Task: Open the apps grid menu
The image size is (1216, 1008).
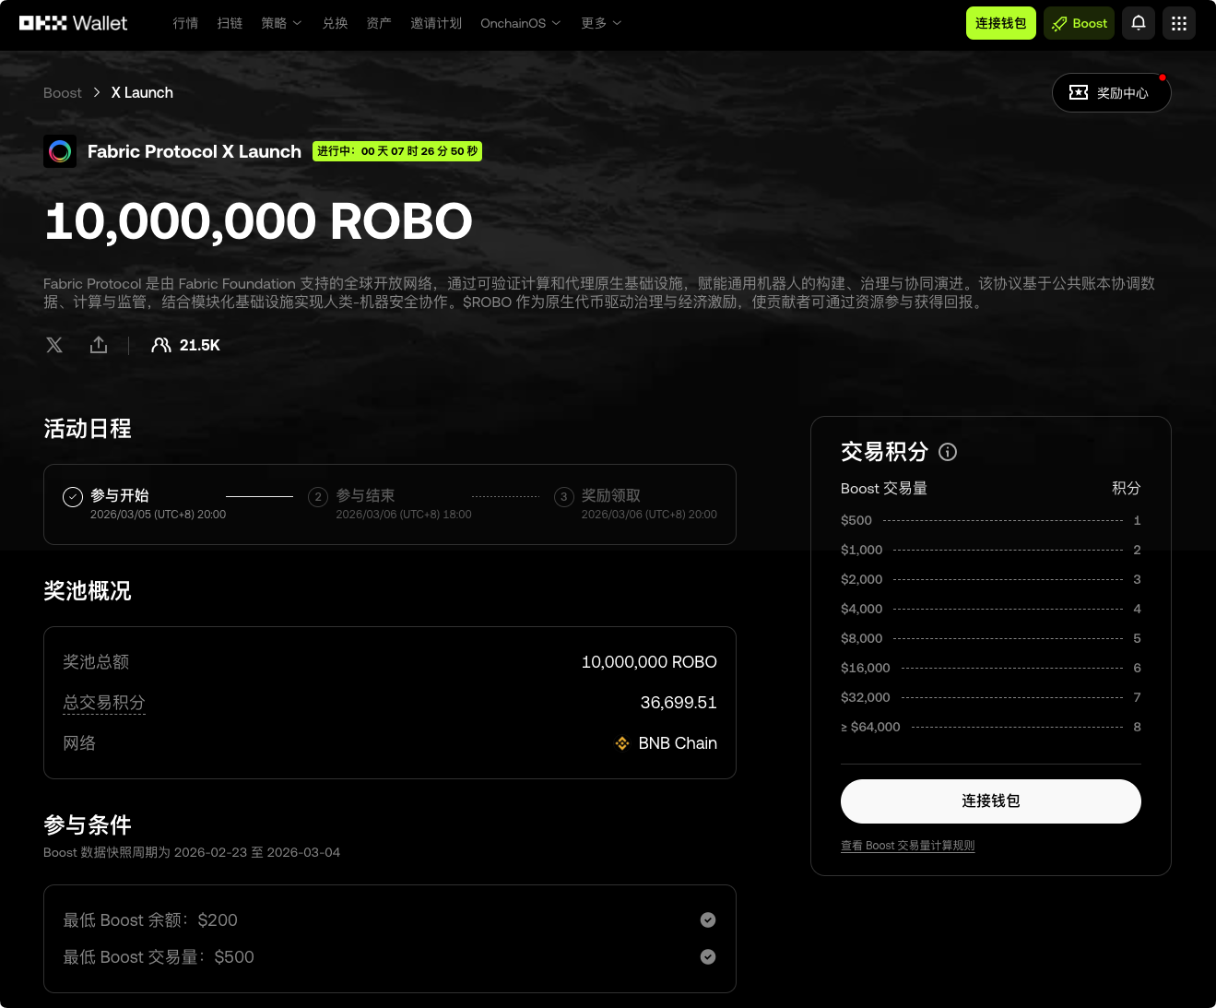Action: coord(1178,23)
